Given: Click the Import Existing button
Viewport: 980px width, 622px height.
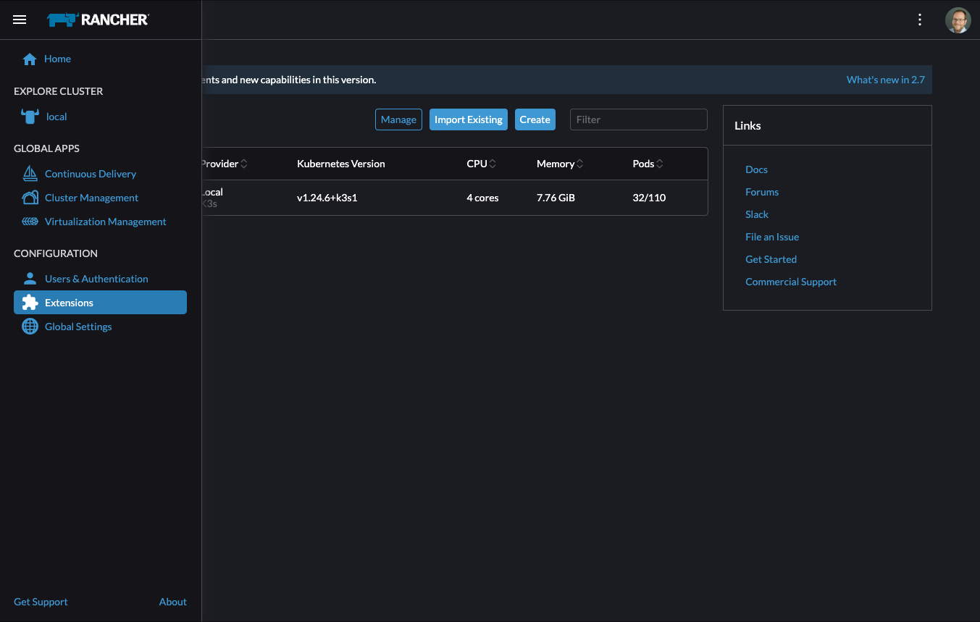Looking at the screenshot, I should click(468, 119).
